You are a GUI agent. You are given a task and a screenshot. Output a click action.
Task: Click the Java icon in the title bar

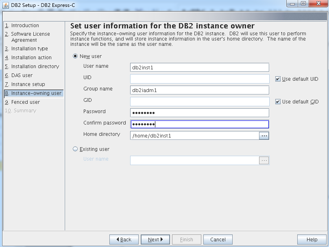[5, 5]
